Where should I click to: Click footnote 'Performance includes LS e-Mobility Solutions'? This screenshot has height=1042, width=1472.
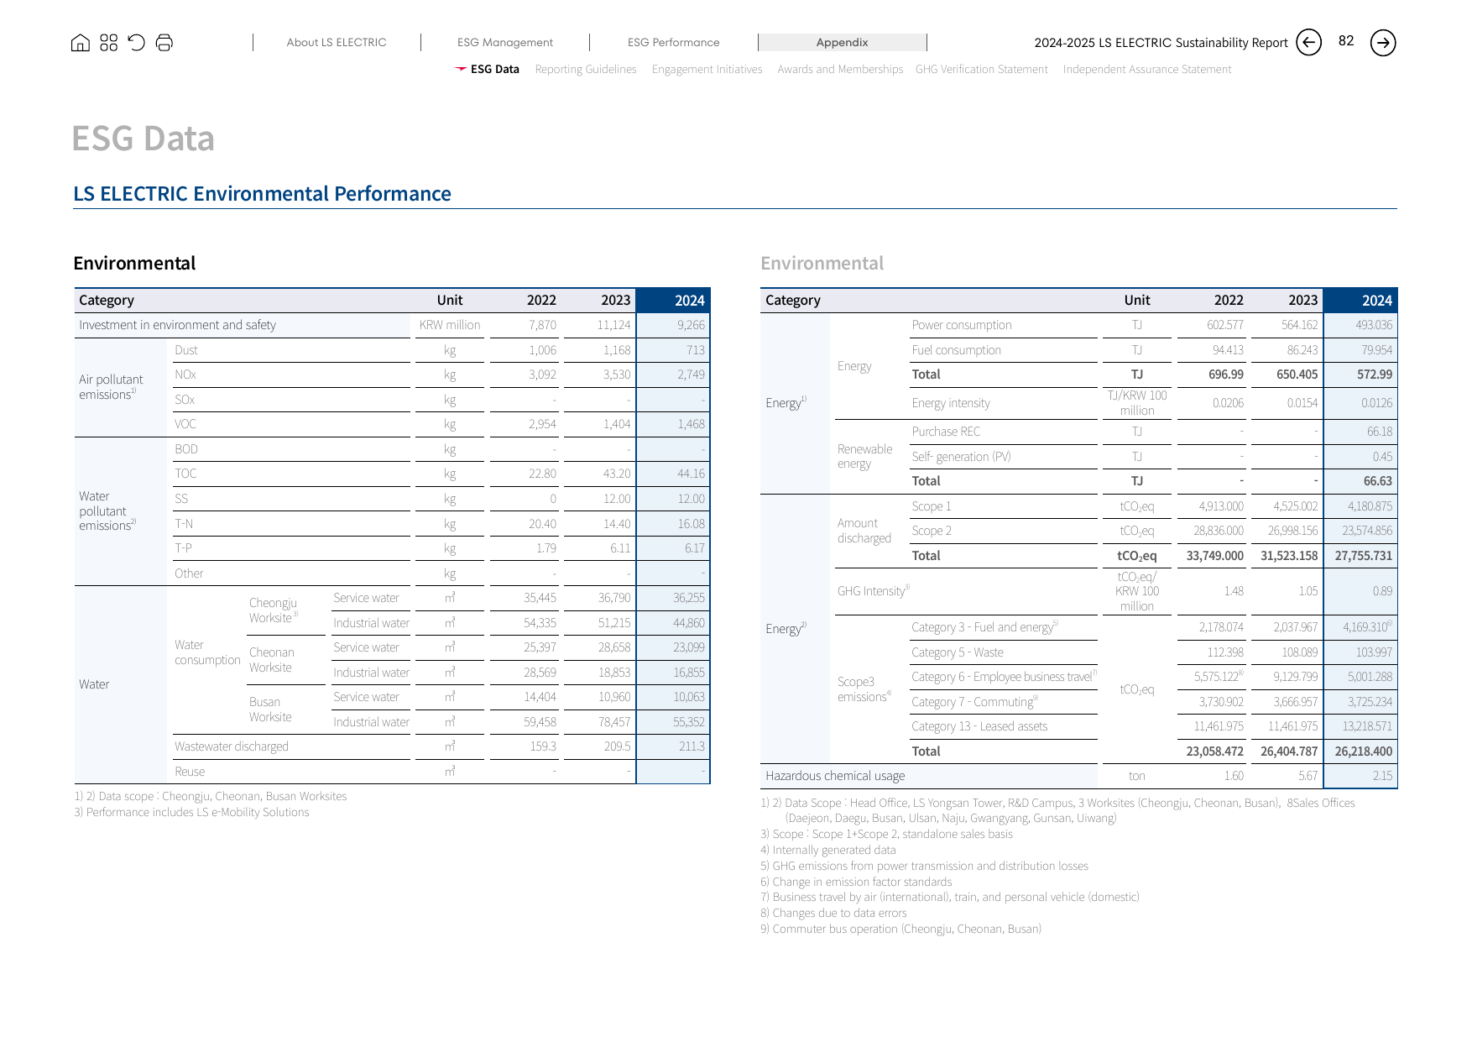[x=191, y=812]
